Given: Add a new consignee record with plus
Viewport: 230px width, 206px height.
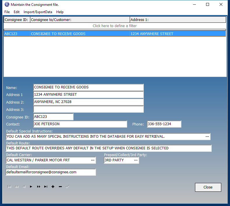Looking at the screenshot, I should pos(53,187).
